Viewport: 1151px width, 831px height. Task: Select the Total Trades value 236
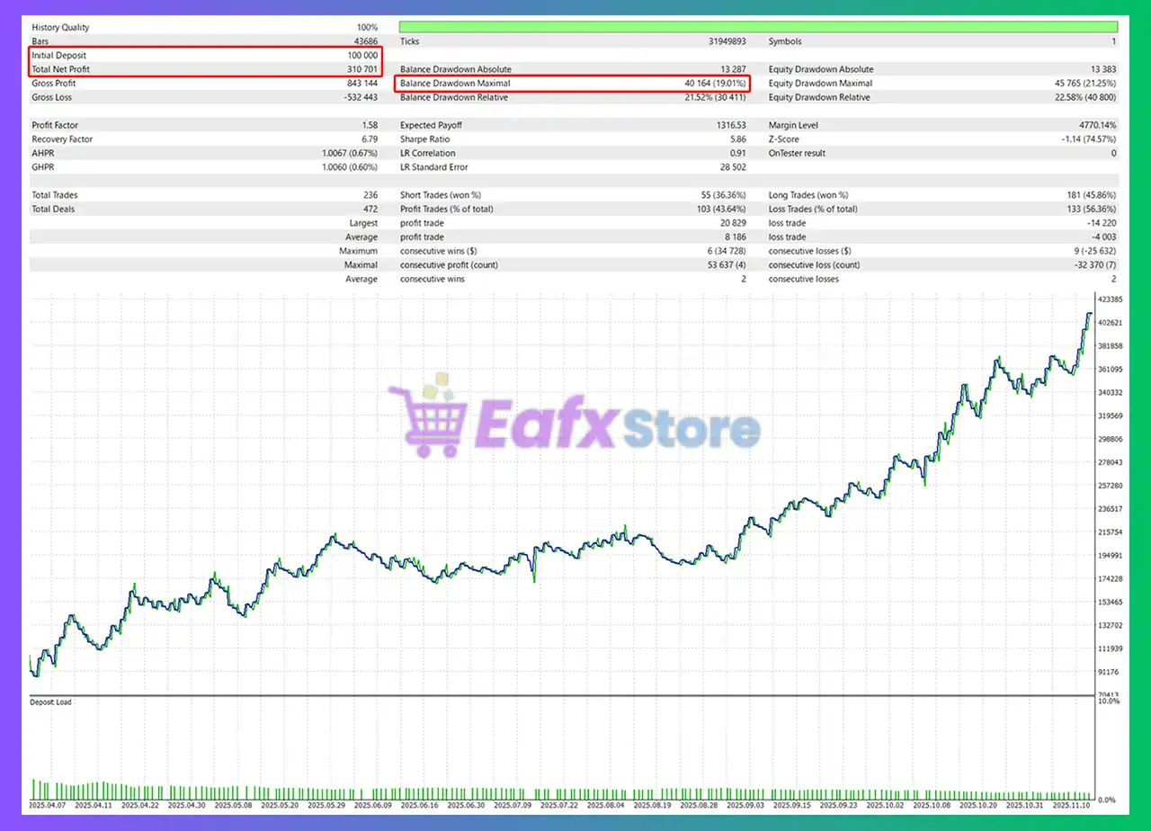369,195
